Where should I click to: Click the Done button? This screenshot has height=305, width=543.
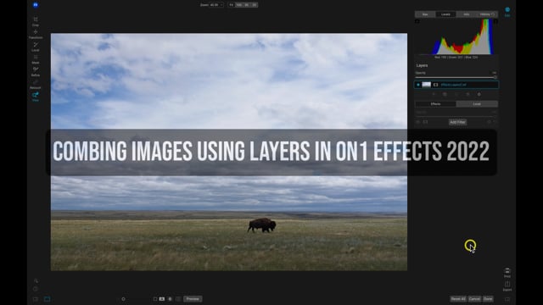[488, 299]
